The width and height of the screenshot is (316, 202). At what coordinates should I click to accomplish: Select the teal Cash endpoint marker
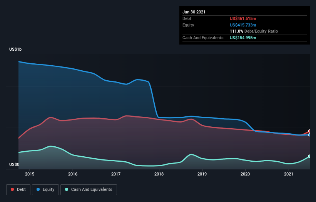[309, 156]
